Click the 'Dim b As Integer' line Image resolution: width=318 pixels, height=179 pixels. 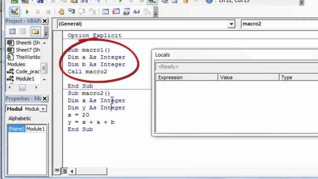pyautogui.click(x=96, y=64)
